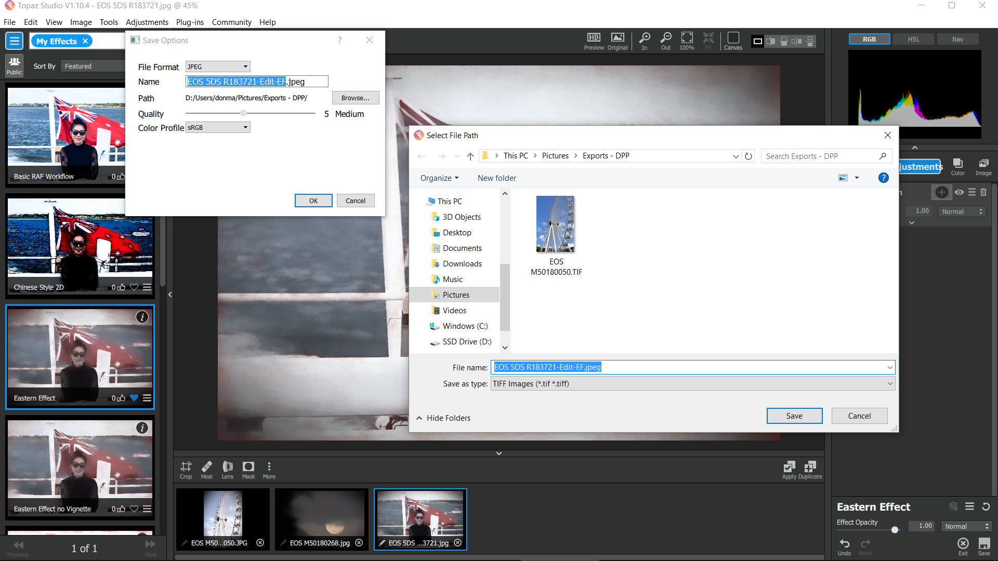Favorite the Chinese Style 2D effect
The width and height of the screenshot is (998, 561).
pyautogui.click(x=134, y=287)
